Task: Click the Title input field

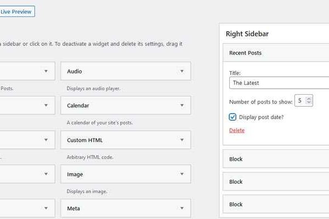Action: coord(279,83)
